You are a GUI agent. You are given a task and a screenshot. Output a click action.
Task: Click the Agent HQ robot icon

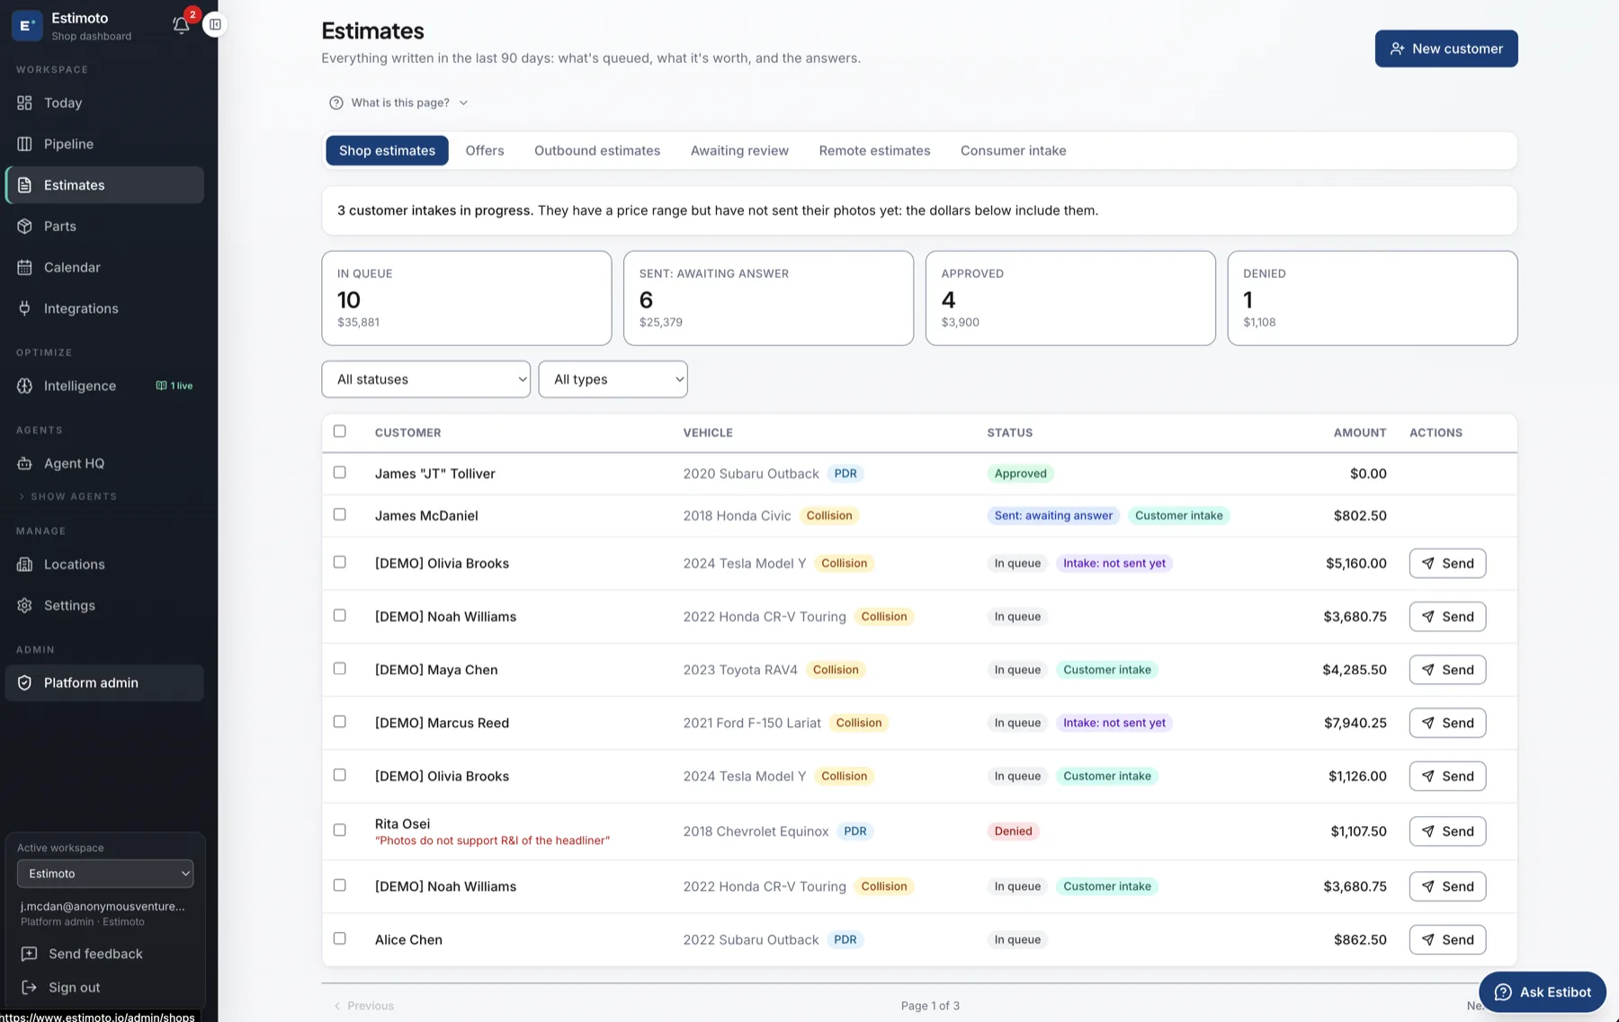pos(24,464)
